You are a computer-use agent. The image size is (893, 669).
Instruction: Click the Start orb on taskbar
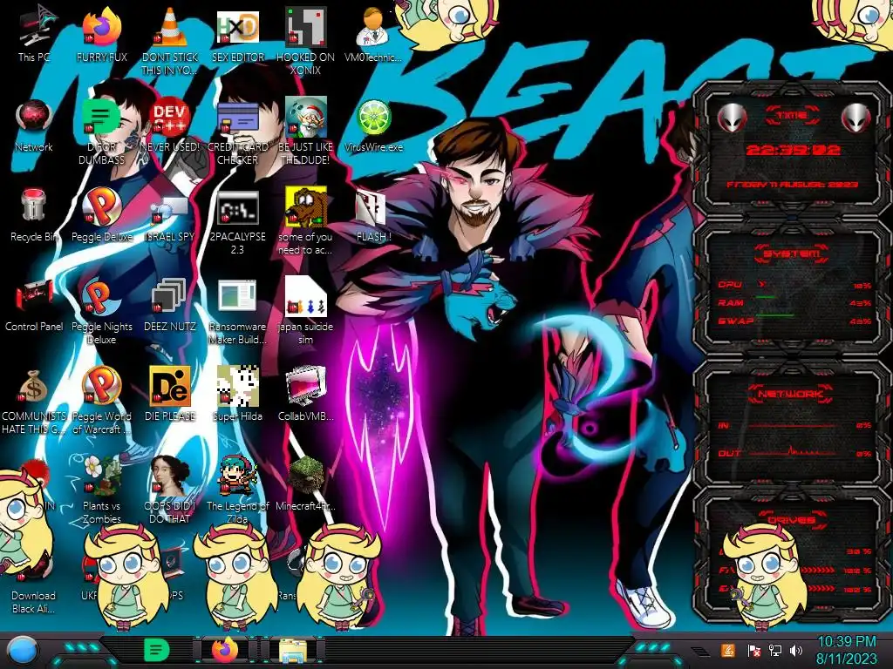click(22, 650)
